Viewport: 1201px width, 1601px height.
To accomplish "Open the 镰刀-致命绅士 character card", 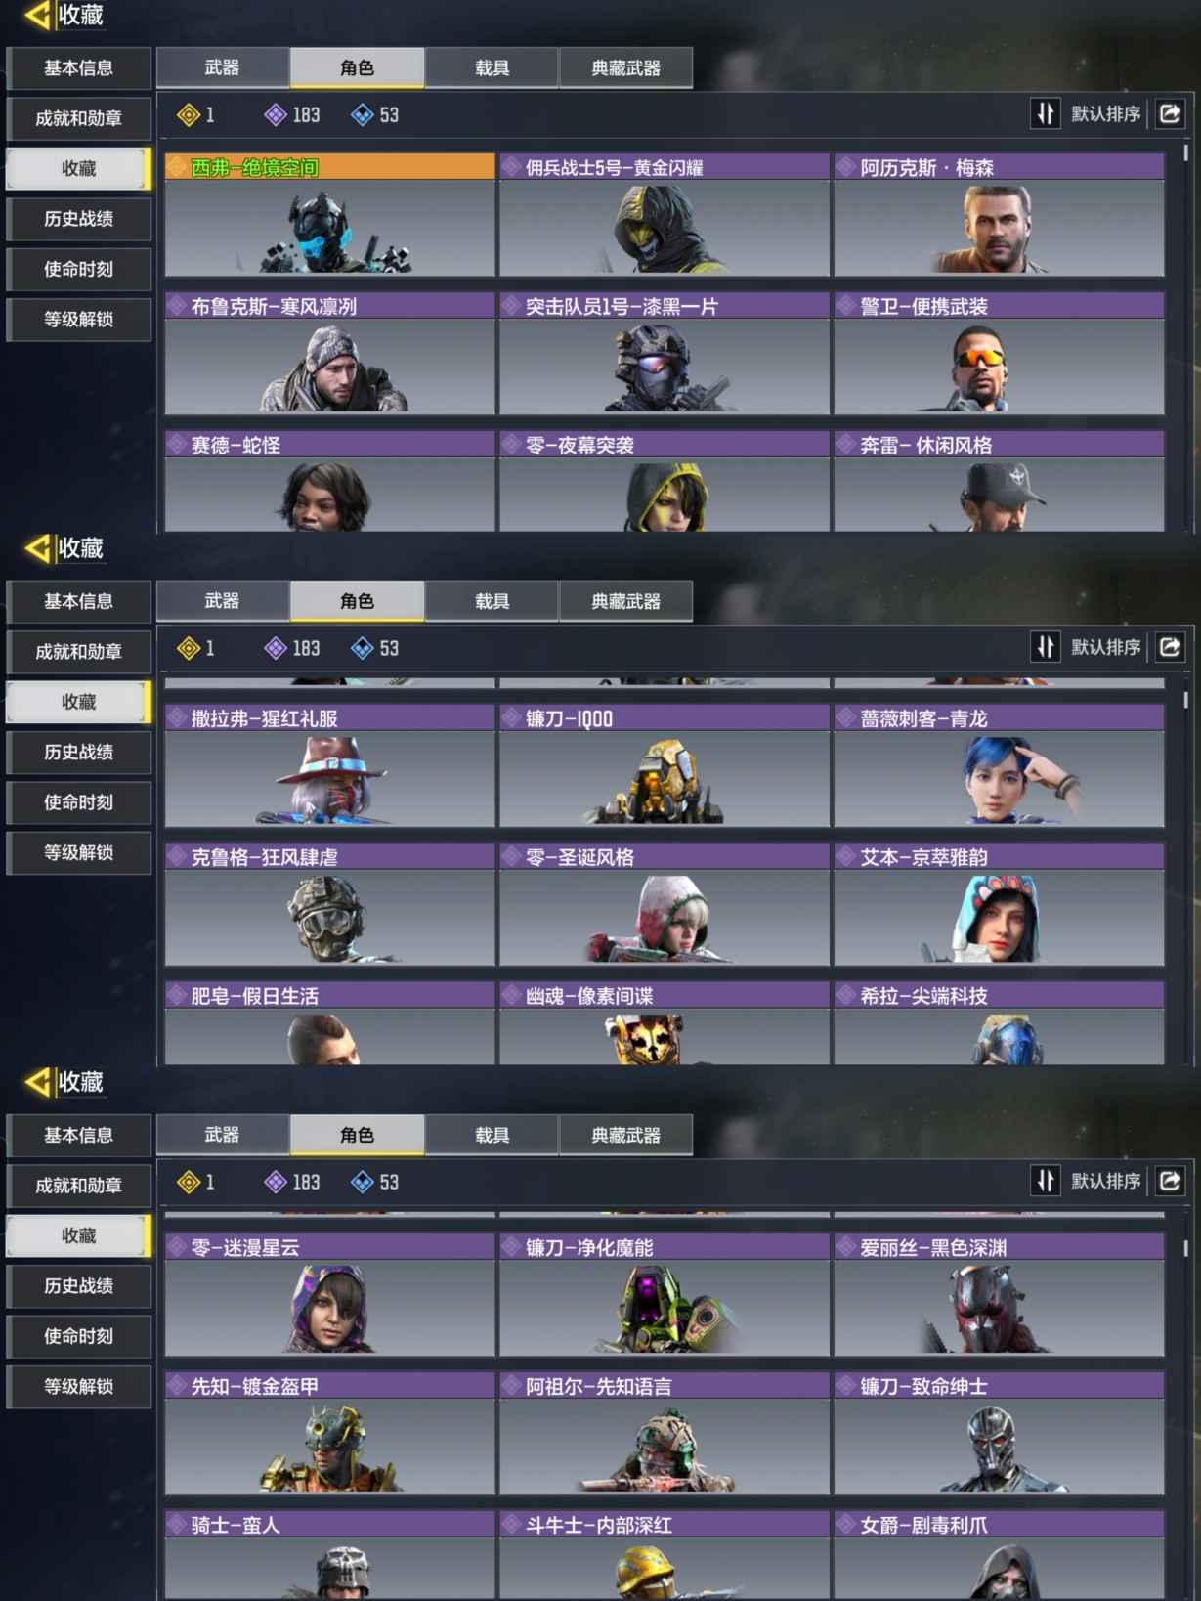I will (999, 1433).
